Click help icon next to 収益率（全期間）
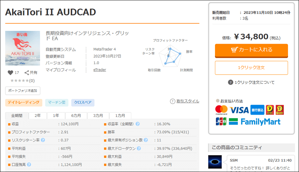299x172 pixels. 138,124
